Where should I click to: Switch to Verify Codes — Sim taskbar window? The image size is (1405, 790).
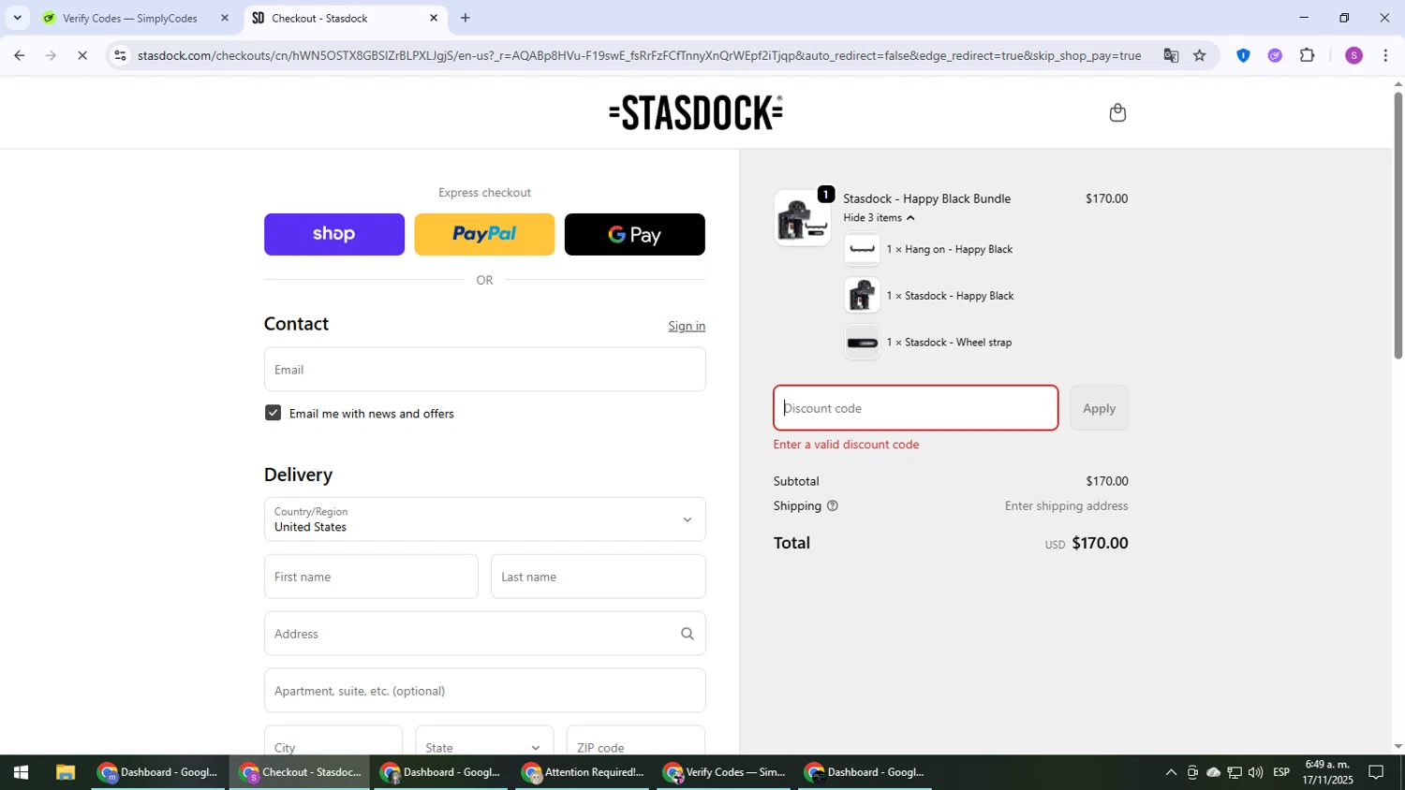[x=724, y=772]
